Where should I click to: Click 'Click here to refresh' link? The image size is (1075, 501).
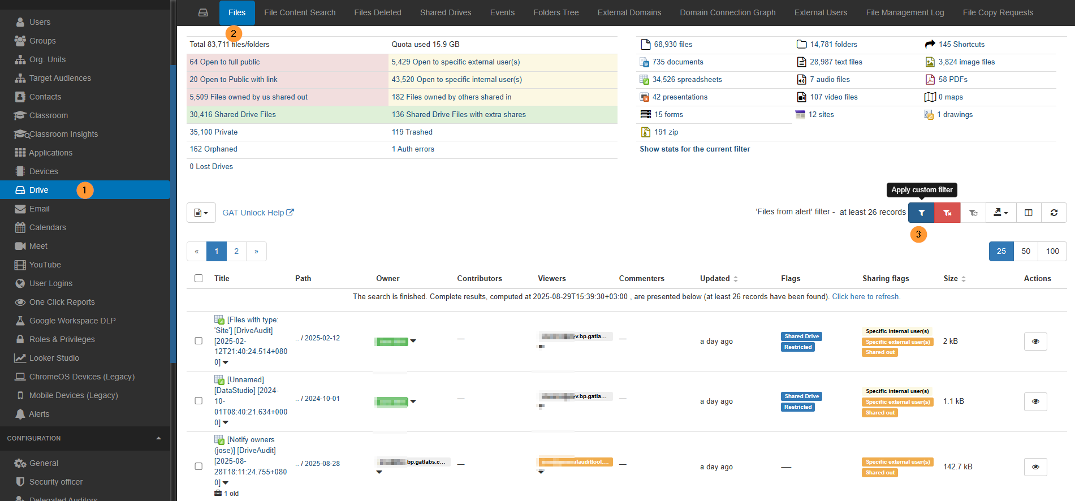click(x=866, y=296)
